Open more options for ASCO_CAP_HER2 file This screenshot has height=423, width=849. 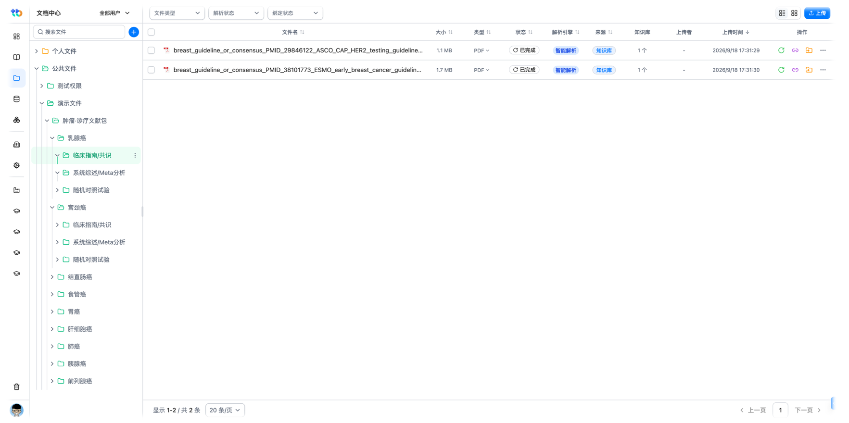[823, 50]
